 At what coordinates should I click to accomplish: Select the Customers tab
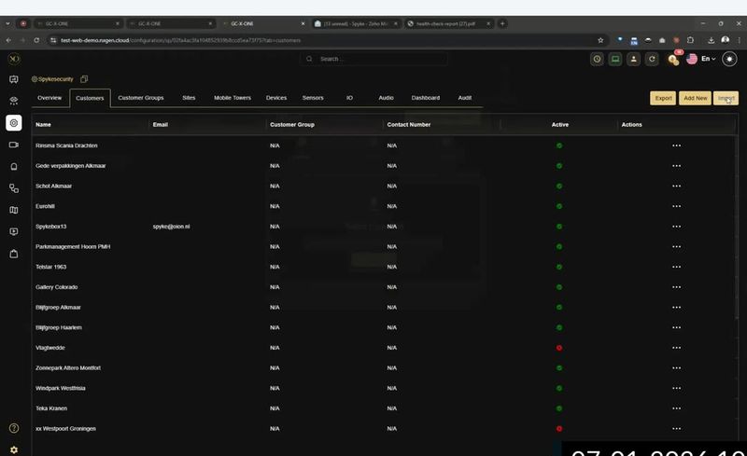pos(90,98)
